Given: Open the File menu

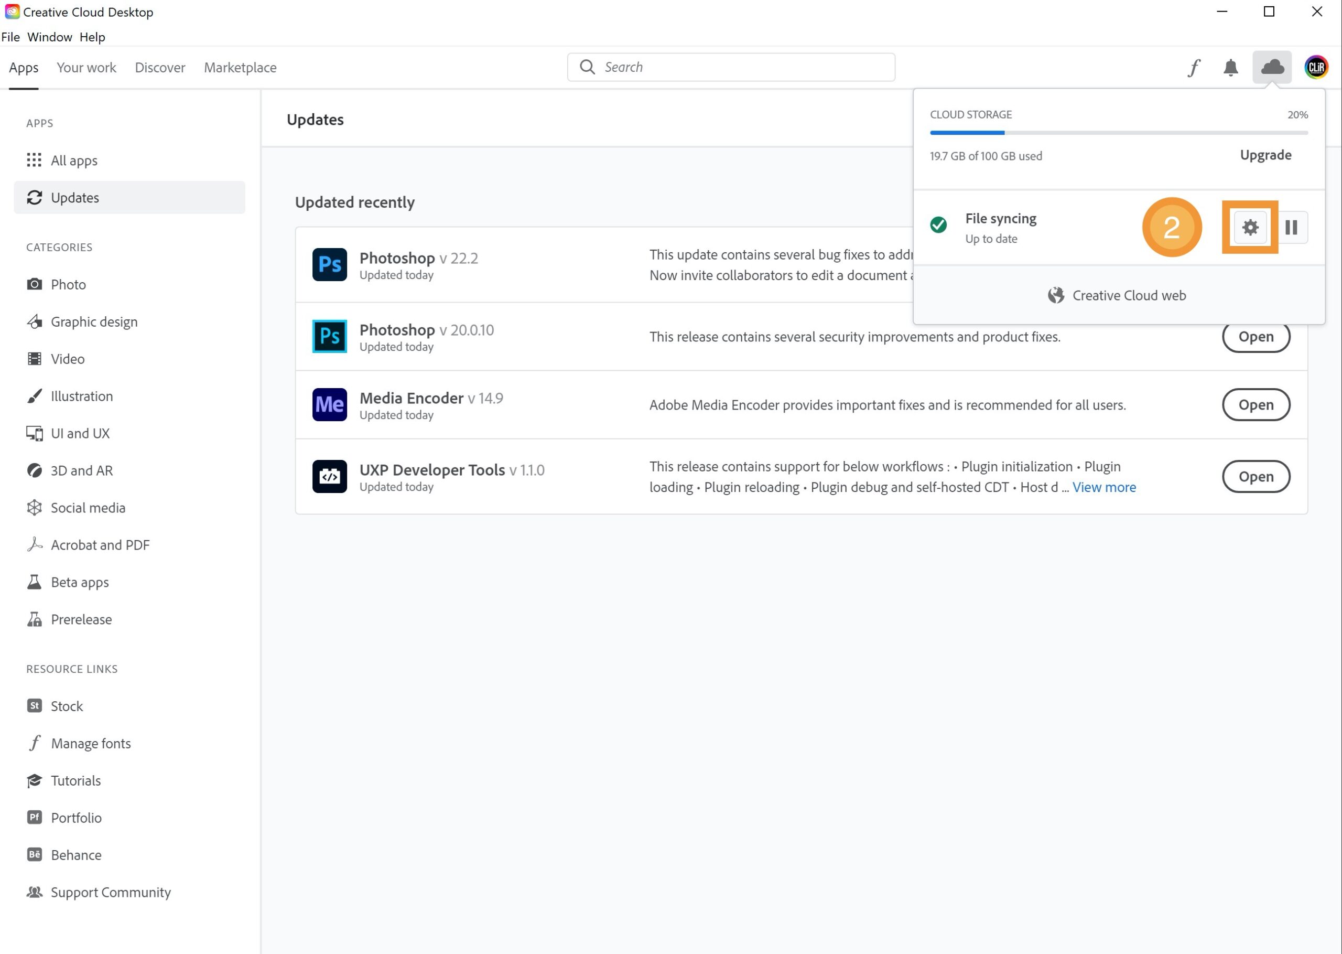Looking at the screenshot, I should [10, 37].
